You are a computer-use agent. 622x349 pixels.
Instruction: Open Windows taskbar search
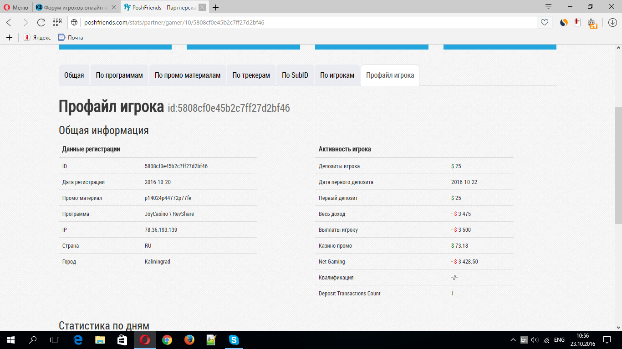(x=33, y=339)
